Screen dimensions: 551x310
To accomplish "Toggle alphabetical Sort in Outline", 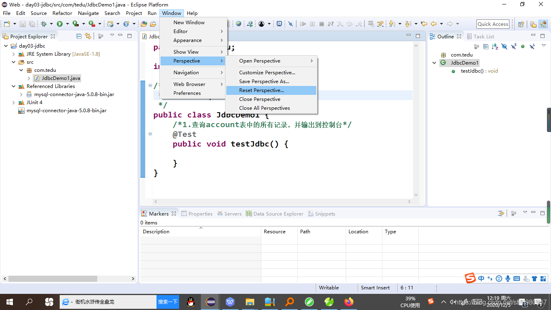I will 495,46.
